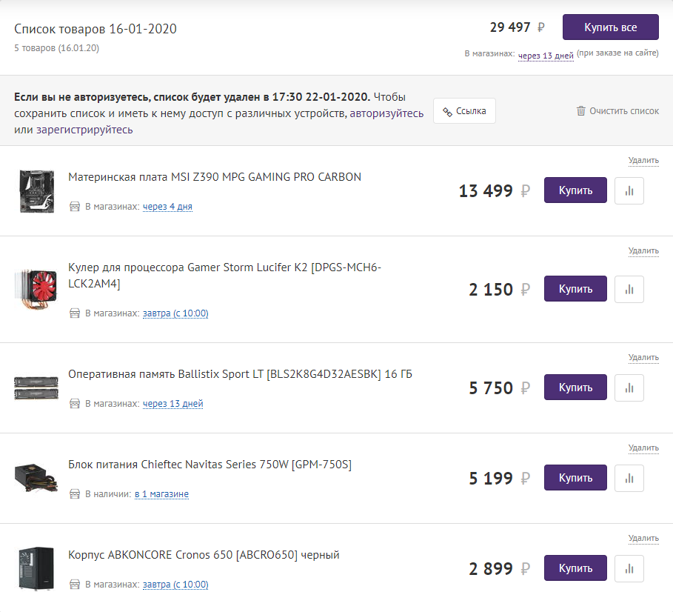673x612 pixels.
Task: Copy list link with the Ссылка button
Action: coord(464,111)
